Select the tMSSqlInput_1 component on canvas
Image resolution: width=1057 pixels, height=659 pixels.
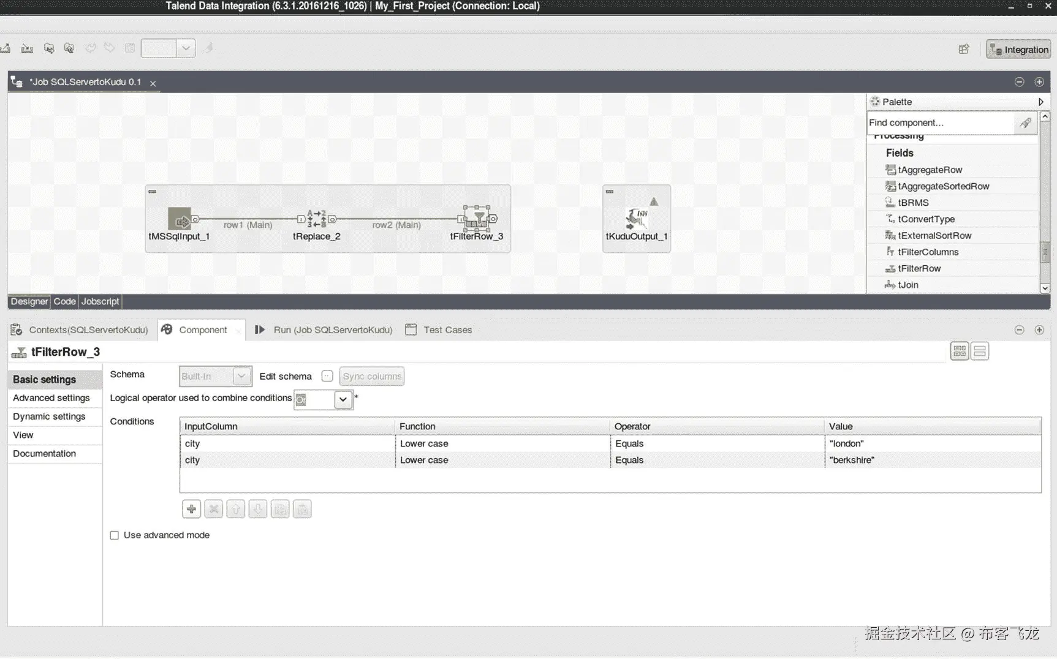pos(180,219)
